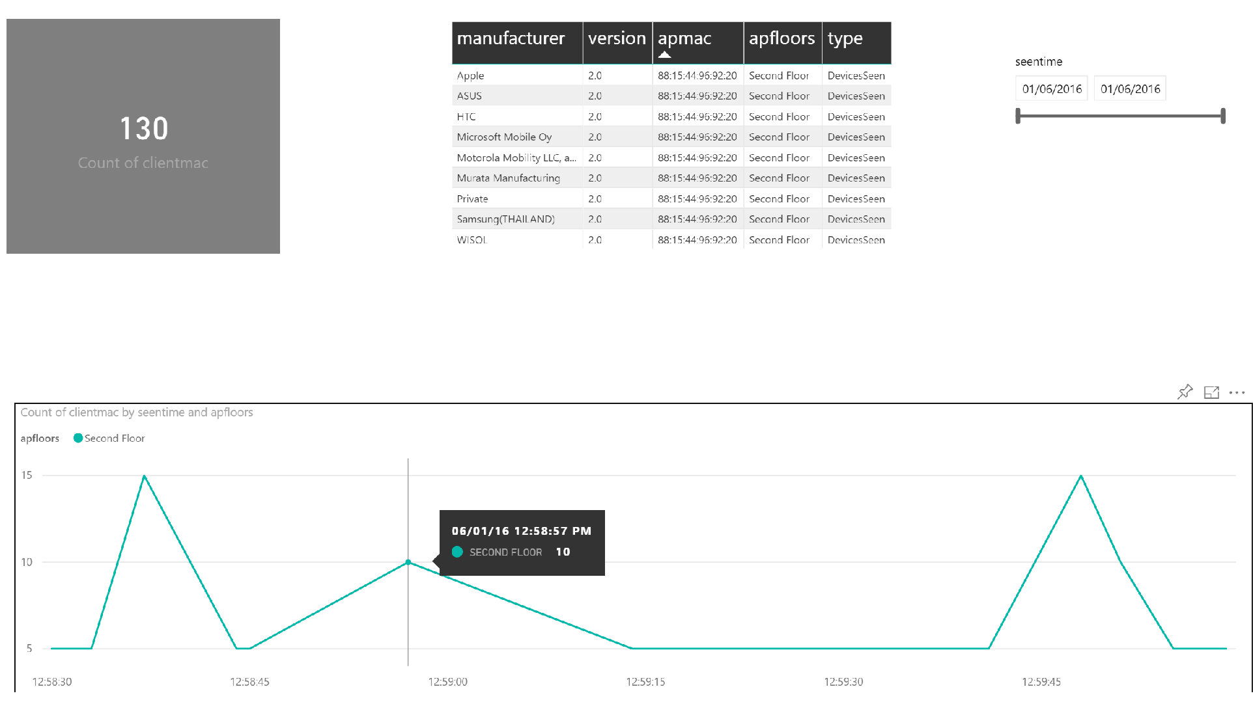
Task: Click the 12:58:30 x-axis label
Action: pyautogui.click(x=52, y=681)
